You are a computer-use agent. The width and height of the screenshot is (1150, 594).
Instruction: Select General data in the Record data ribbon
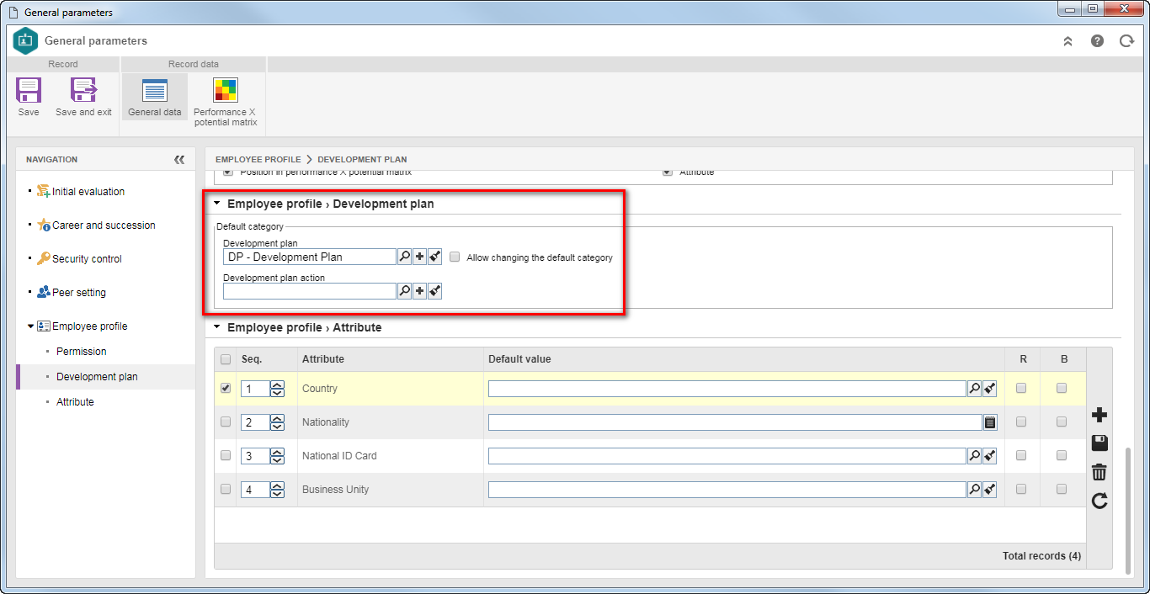click(155, 97)
